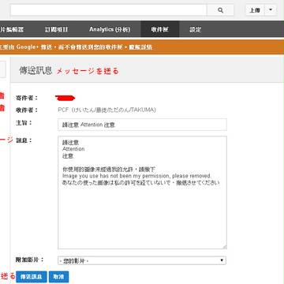Image resolution: width=284 pixels, height=284 pixels.
Task: Open the 訂閱項目 tab
Action: (x=56, y=29)
